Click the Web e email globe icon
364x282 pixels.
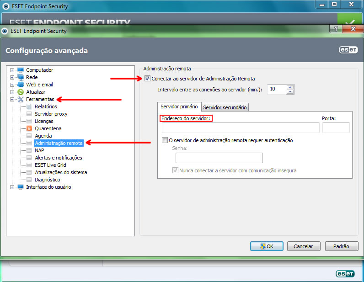pyautogui.click(x=20, y=85)
